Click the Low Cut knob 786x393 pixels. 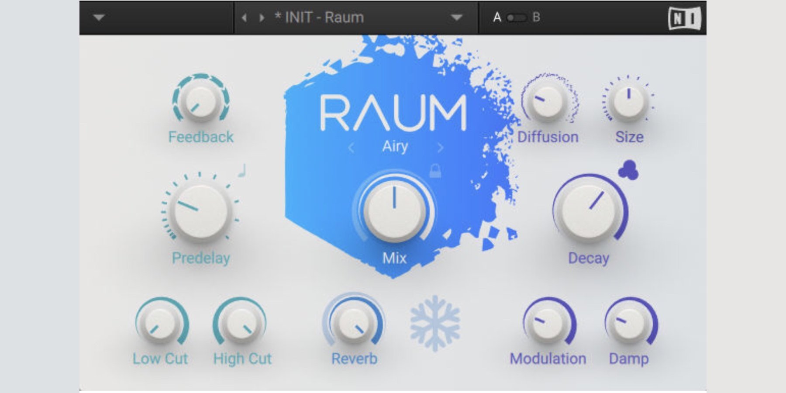pos(160,324)
